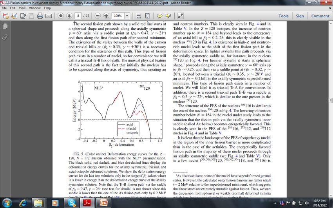Click the fit one full page icon
This screenshot has width=333, height=208.
(x=147, y=16)
